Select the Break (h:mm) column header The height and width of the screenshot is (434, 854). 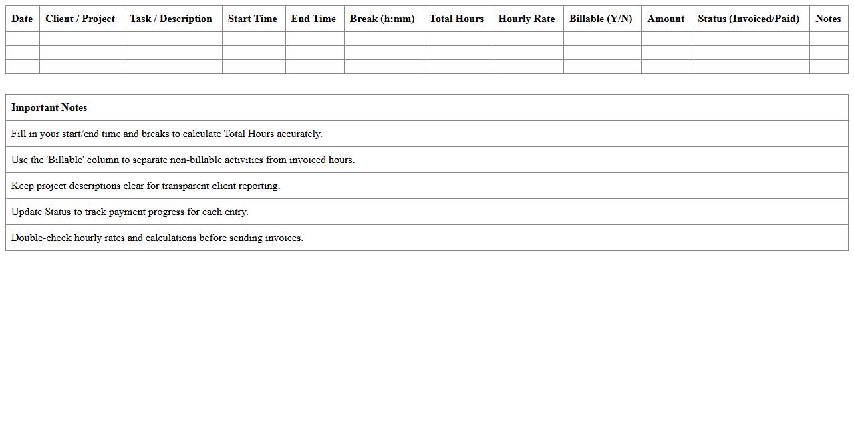tap(382, 19)
